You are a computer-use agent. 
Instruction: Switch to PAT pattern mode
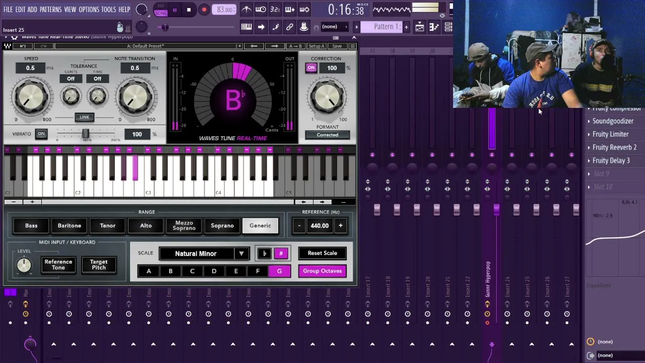tap(161, 6)
